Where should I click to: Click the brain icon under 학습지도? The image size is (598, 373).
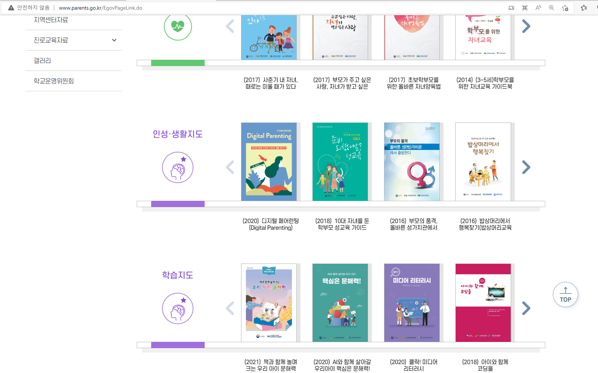178,308
